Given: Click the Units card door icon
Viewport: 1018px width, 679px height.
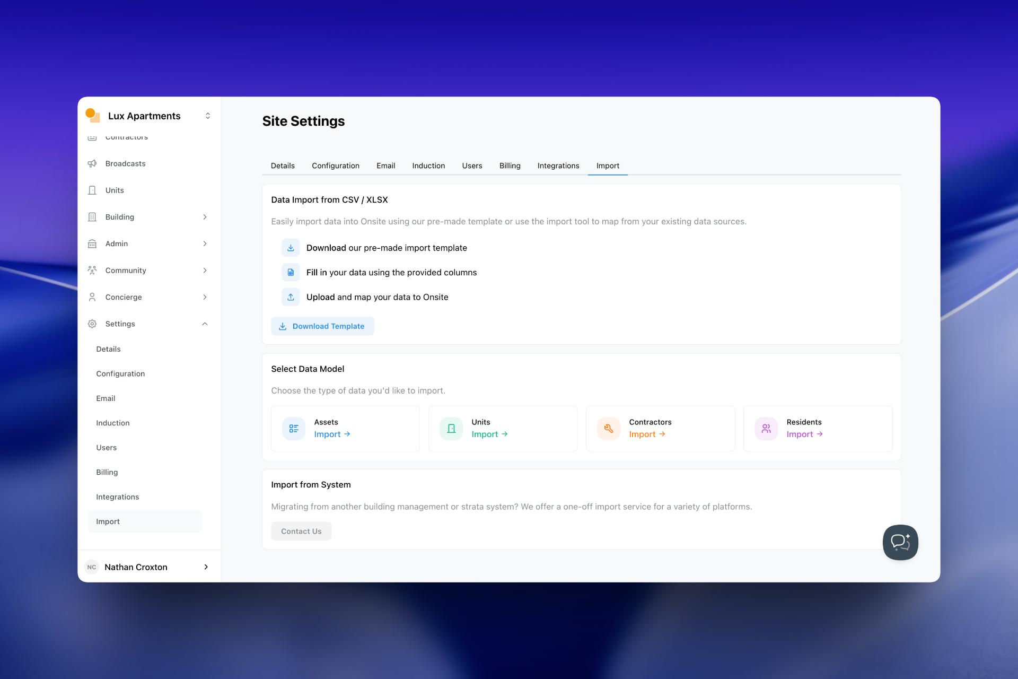Looking at the screenshot, I should click(x=451, y=429).
